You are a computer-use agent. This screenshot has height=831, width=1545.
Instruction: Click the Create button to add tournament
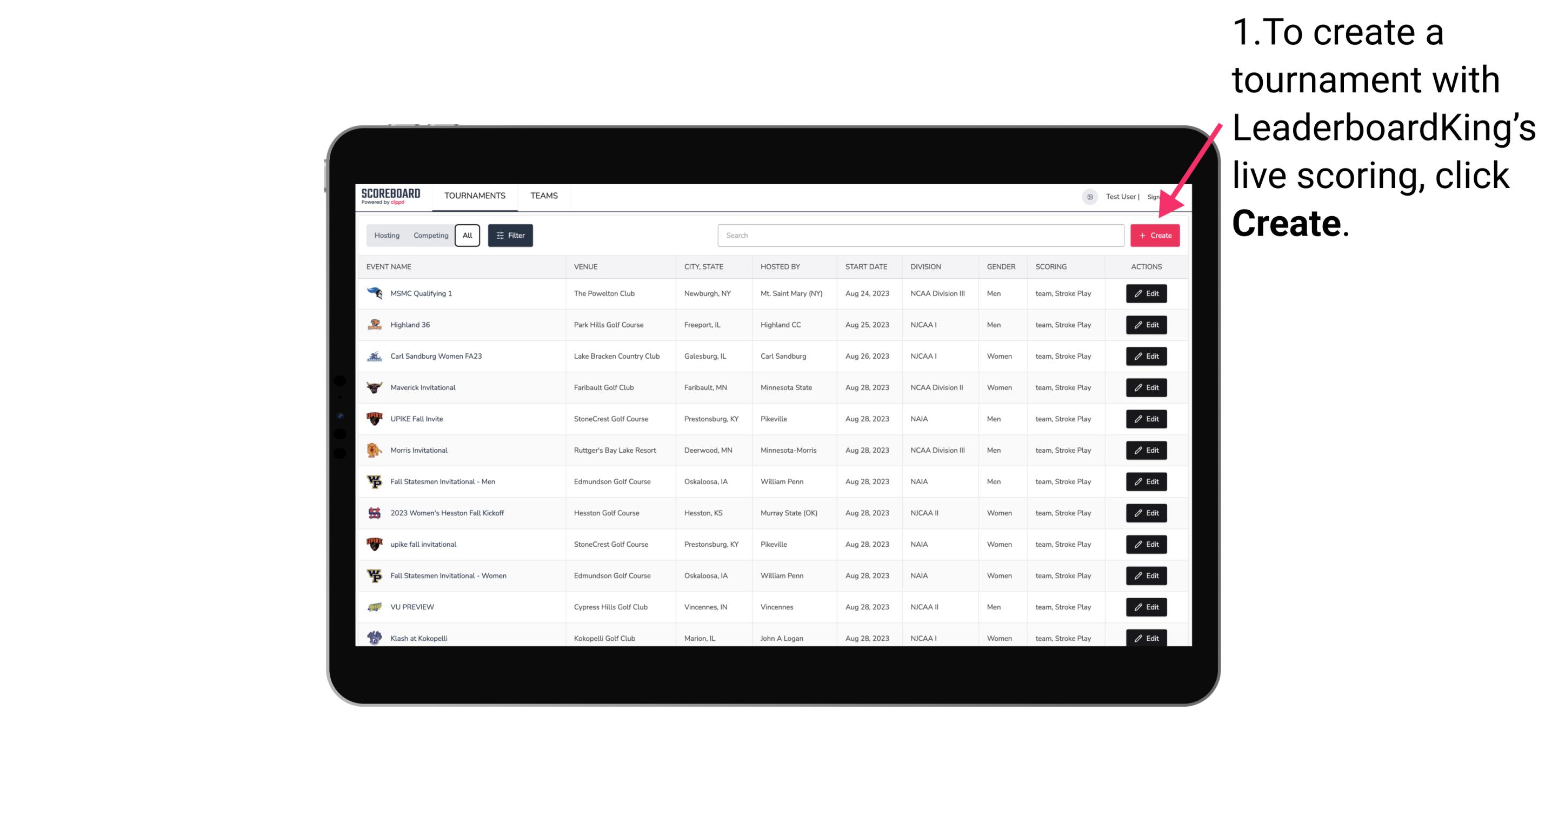pyautogui.click(x=1154, y=236)
